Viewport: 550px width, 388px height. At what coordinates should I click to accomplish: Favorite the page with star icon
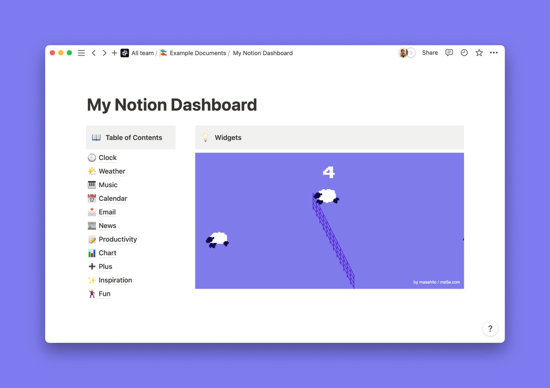pyautogui.click(x=479, y=53)
